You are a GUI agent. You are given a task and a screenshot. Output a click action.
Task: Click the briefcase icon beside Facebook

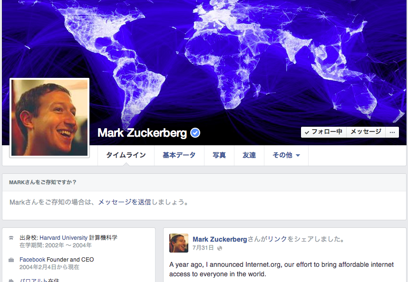click(11, 260)
